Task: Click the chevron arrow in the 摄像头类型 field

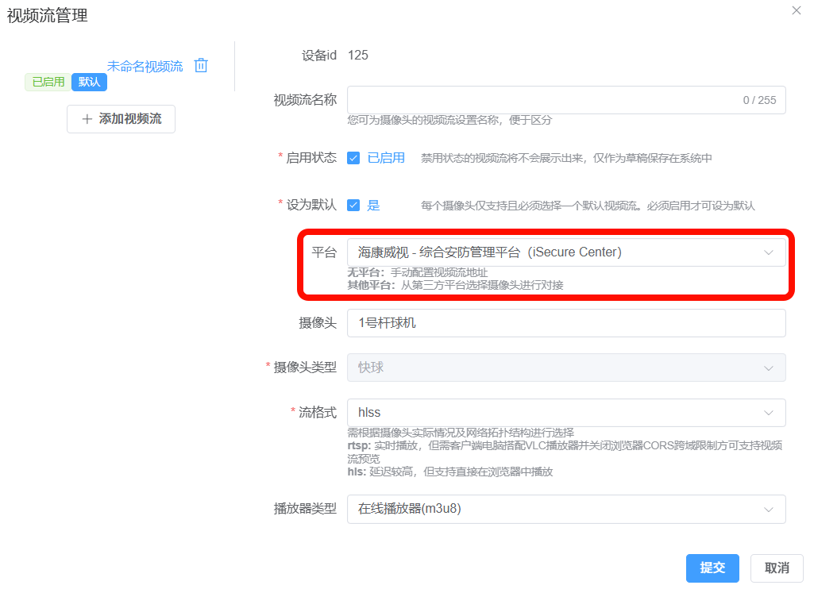Action: pos(768,368)
